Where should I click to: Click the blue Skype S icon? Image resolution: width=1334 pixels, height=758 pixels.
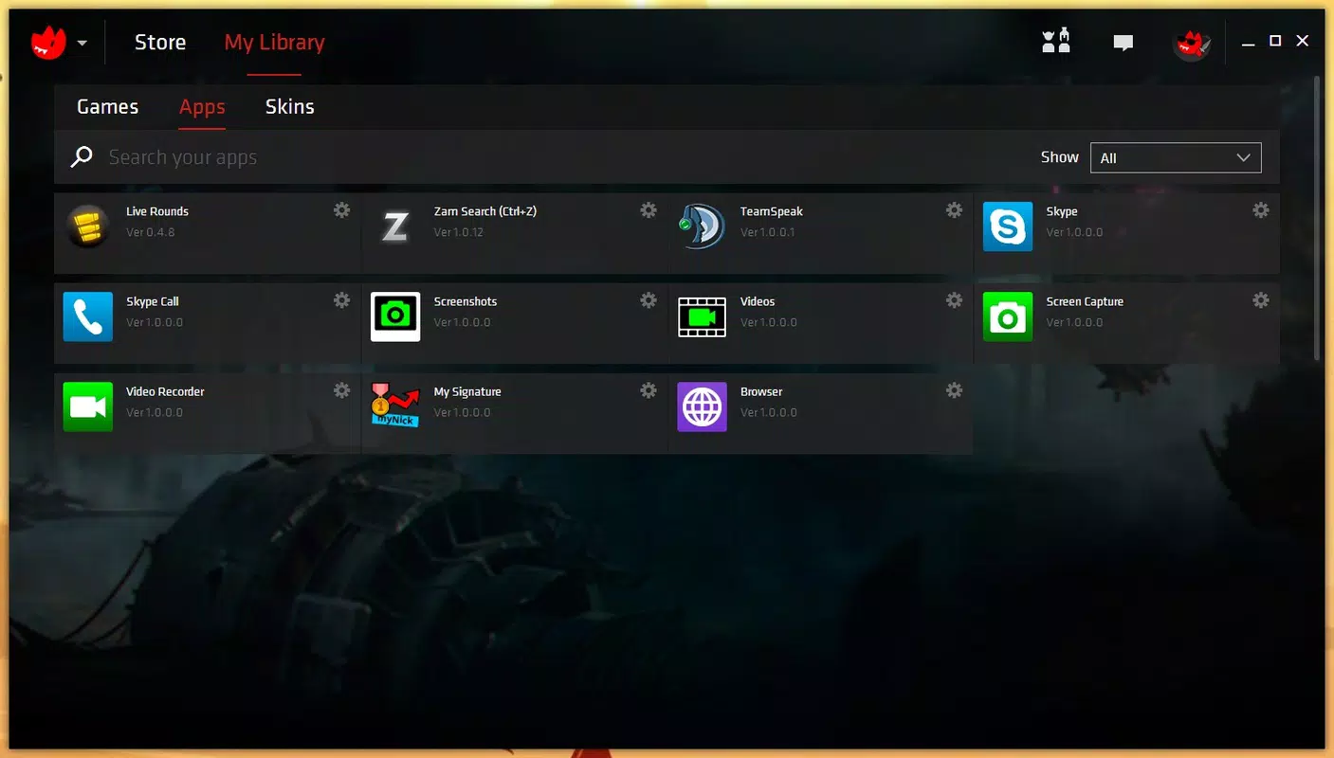point(1008,226)
